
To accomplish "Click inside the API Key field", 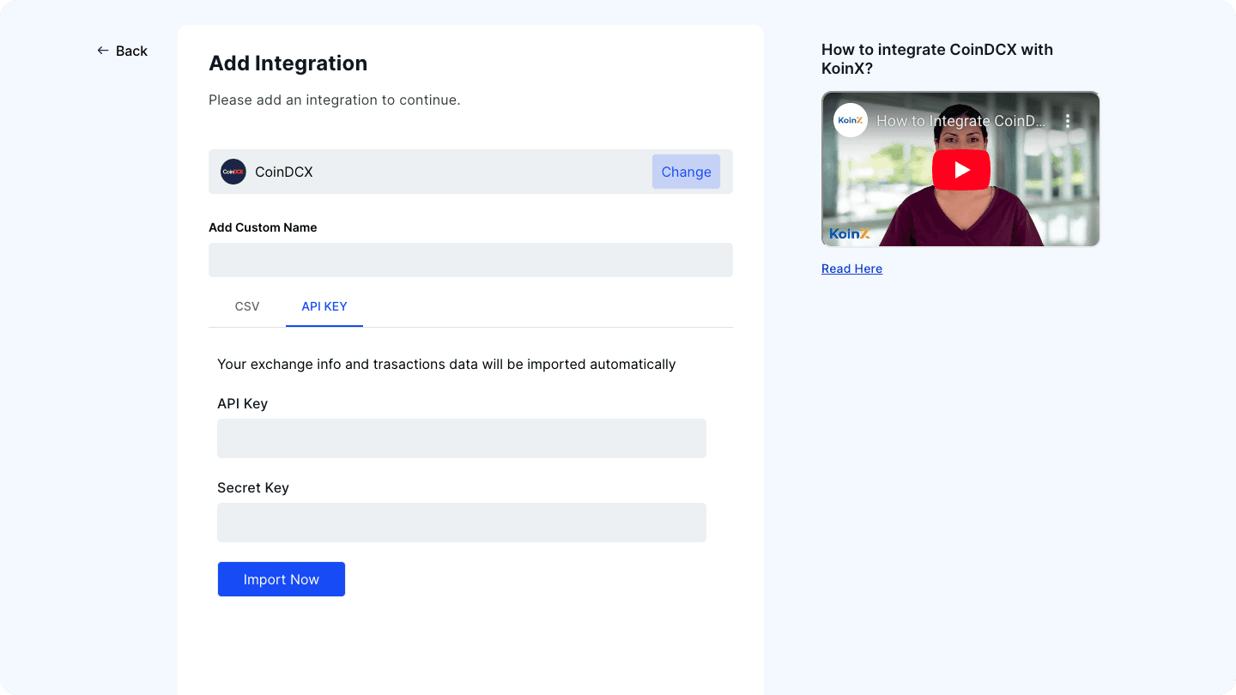I will (x=462, y=438).
